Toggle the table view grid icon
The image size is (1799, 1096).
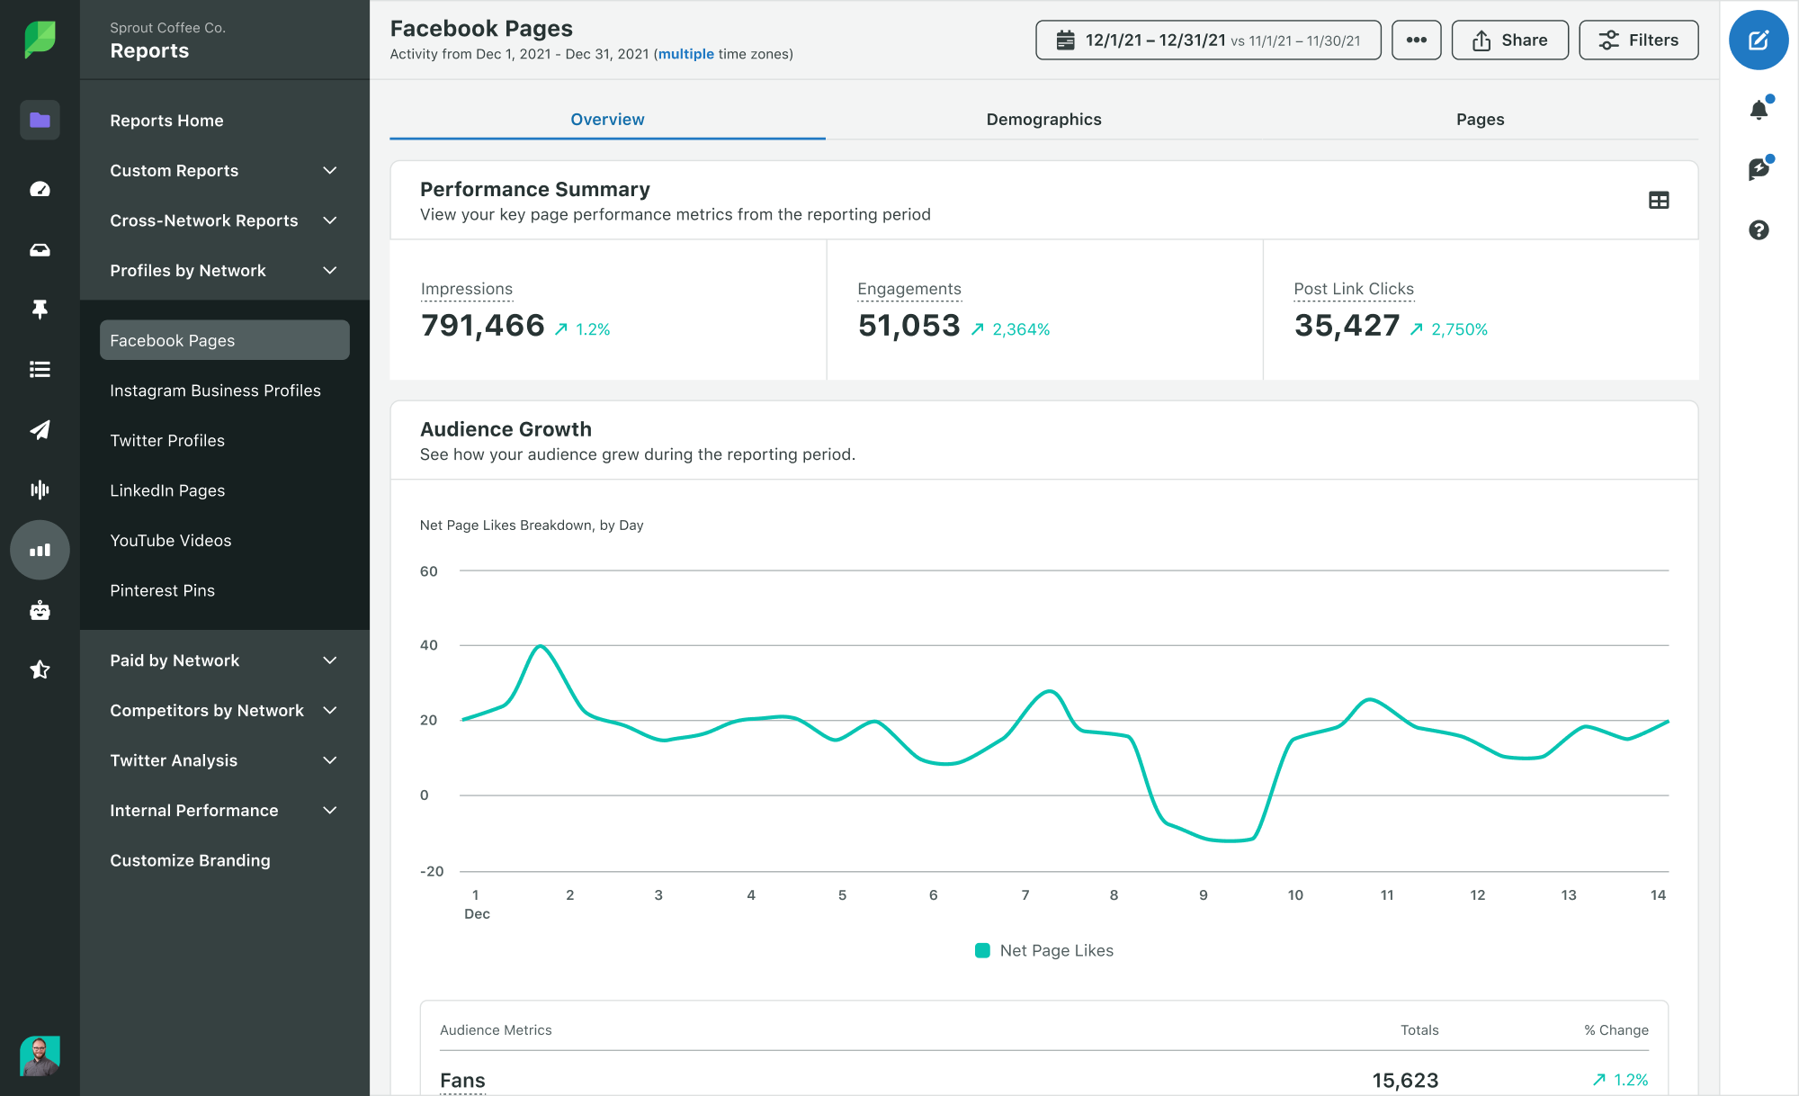[1659, 201]
